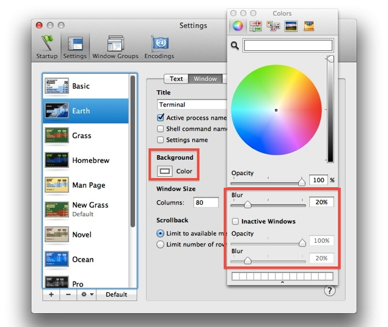Screen dimensions: 388x327
Task: Open the Startup preferences pane
Action: (x=46, y=46)
